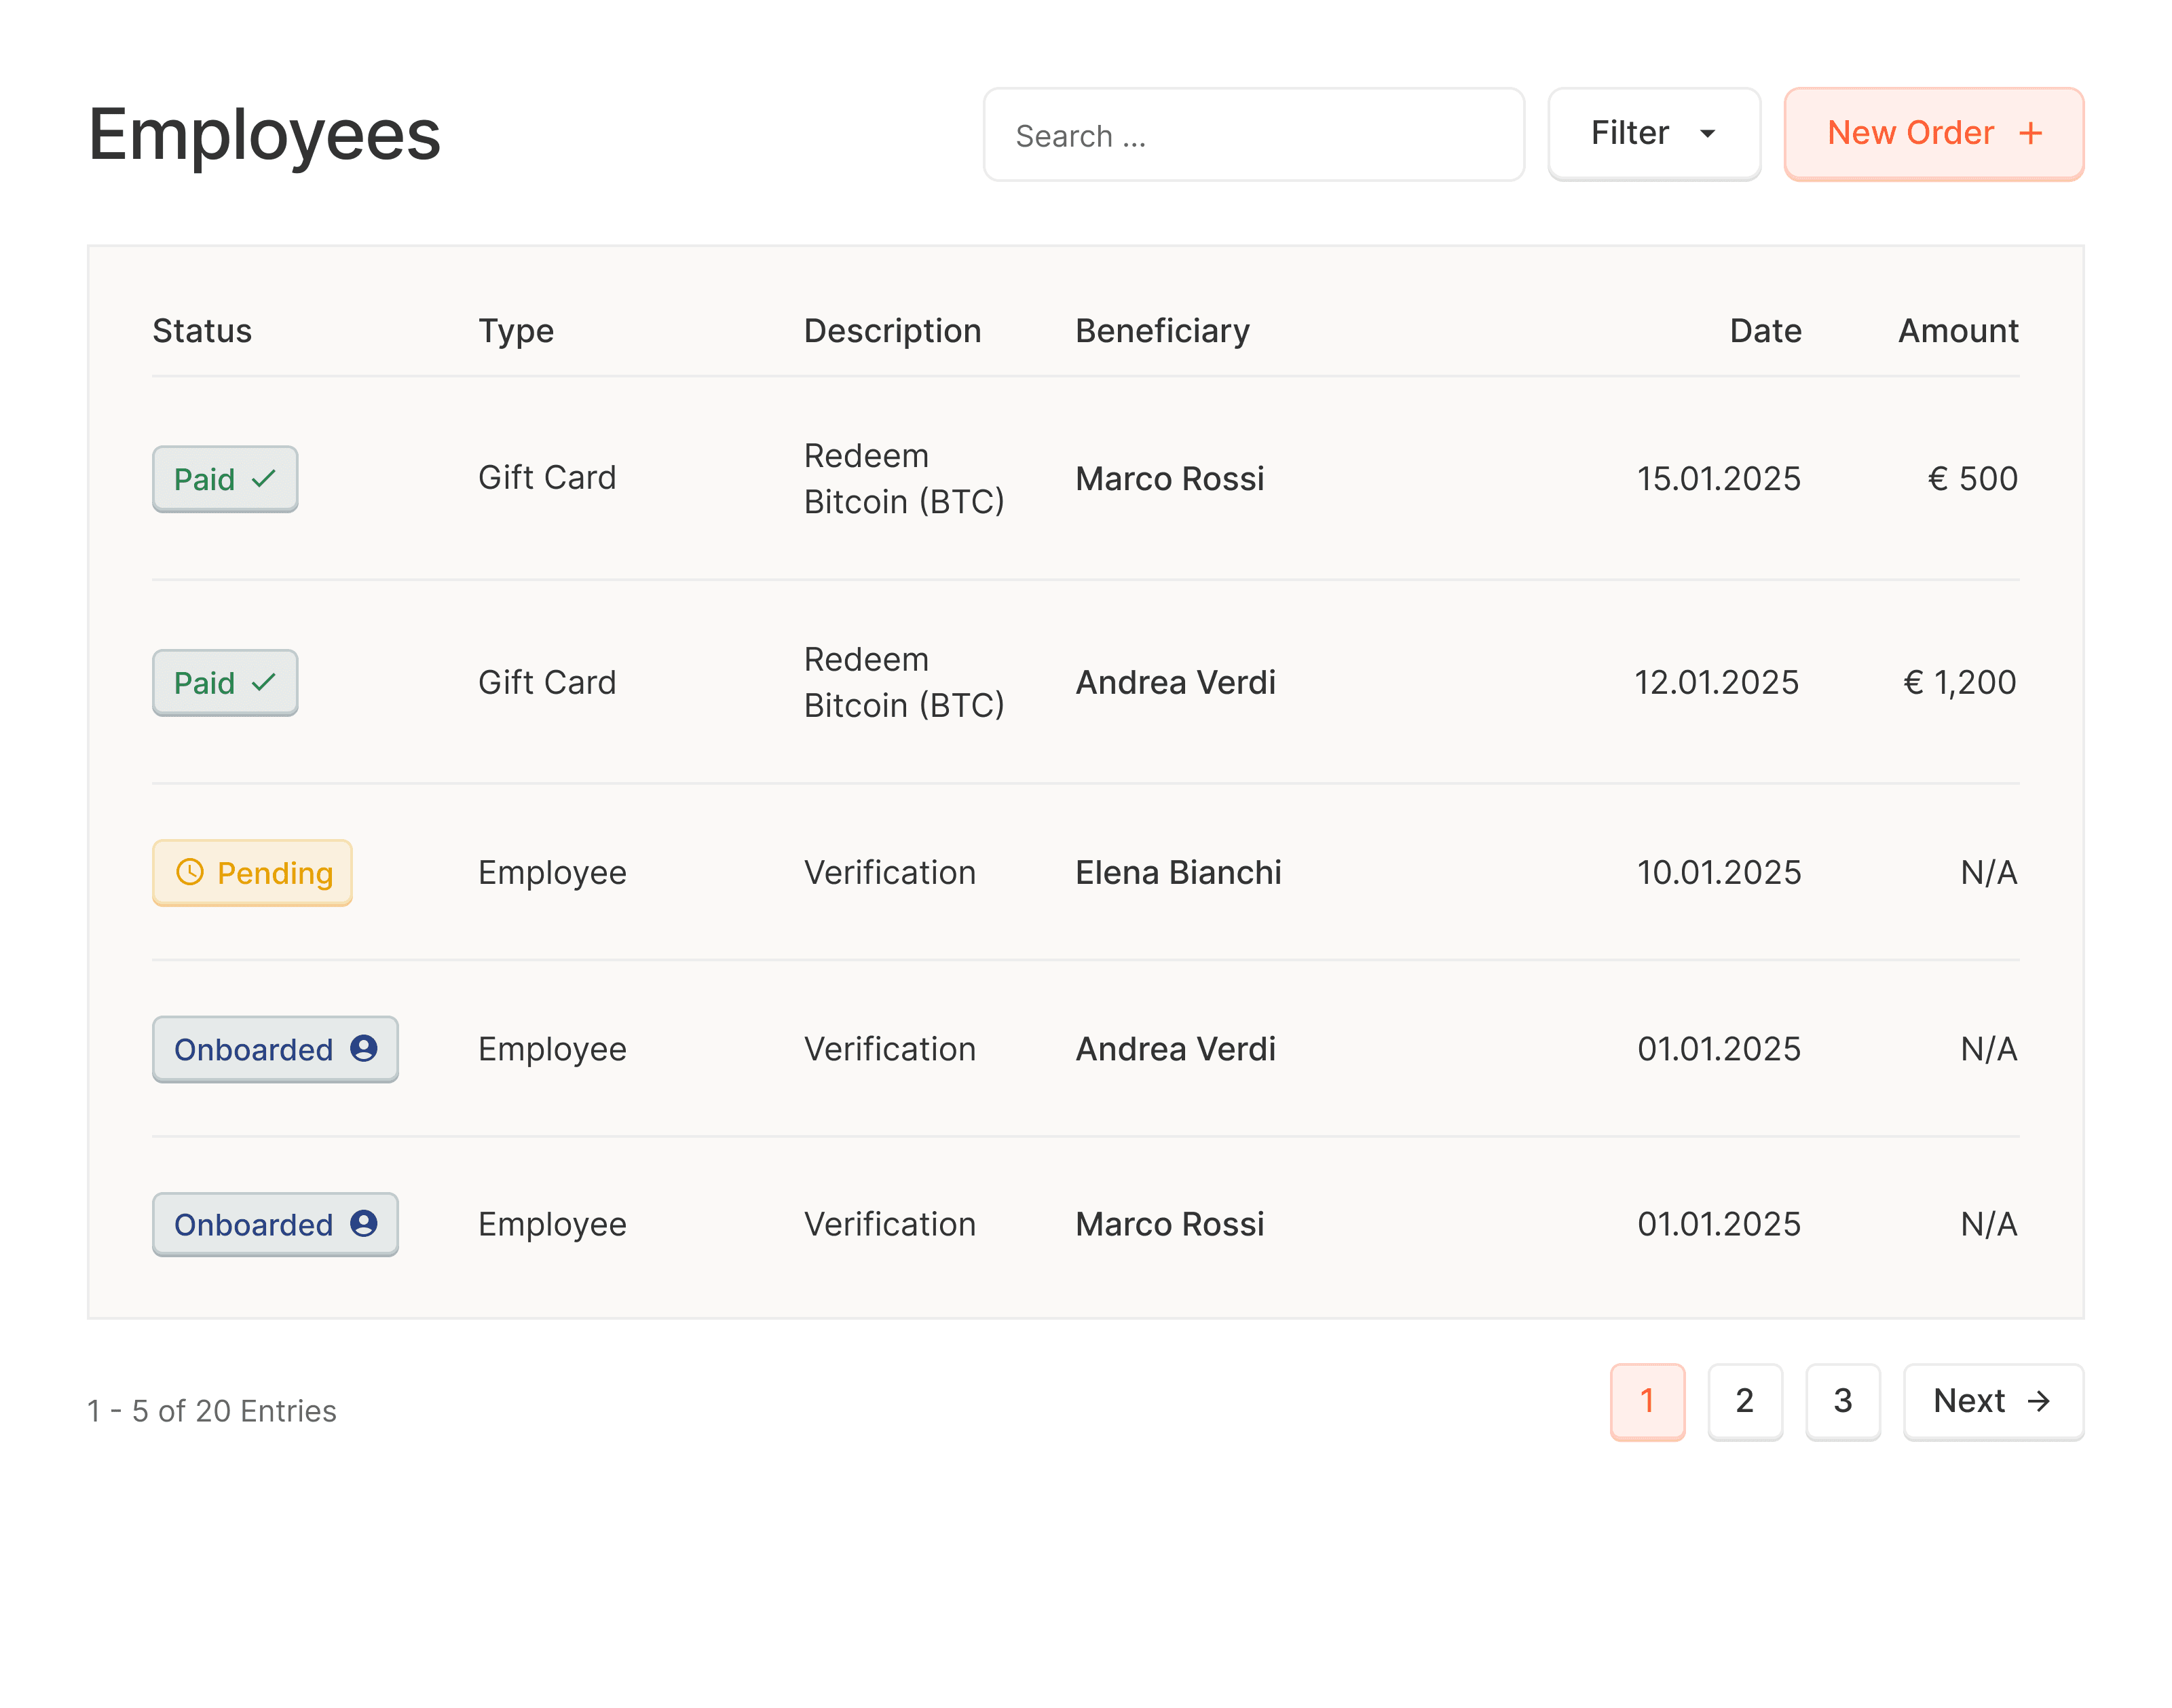Click user icon in Marco Rossi's Onboarded badge

click(364, 1223)
